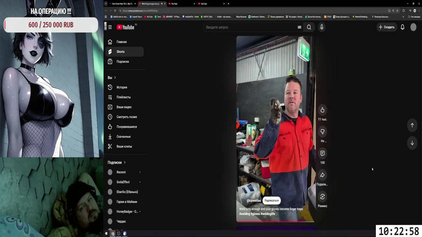The image size is (422, 237).
Task: Open a new browser tab
Action: pos(228,4)
